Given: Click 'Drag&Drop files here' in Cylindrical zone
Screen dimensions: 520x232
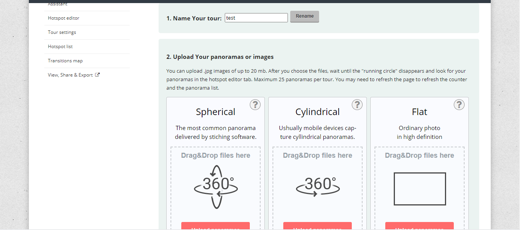Looking at the screenshot, I should click(x=318, y=155).
